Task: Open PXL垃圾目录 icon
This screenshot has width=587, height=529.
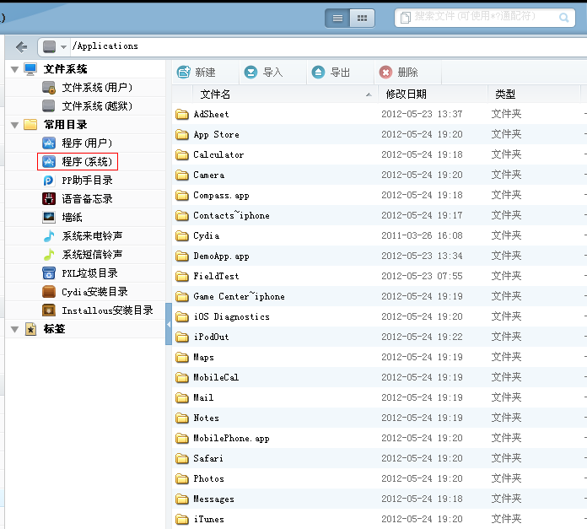Action: (49, 273)
